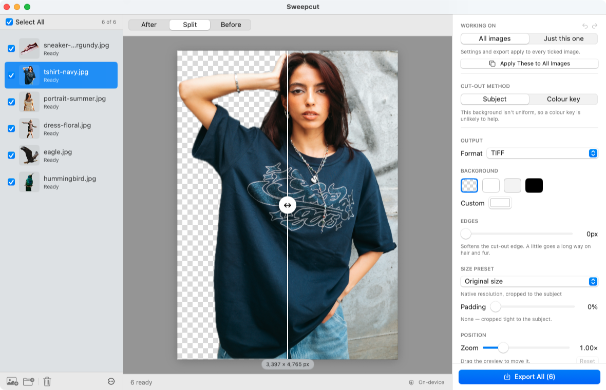
Task: Select All images working mode
Action: [x=495, y=38]
